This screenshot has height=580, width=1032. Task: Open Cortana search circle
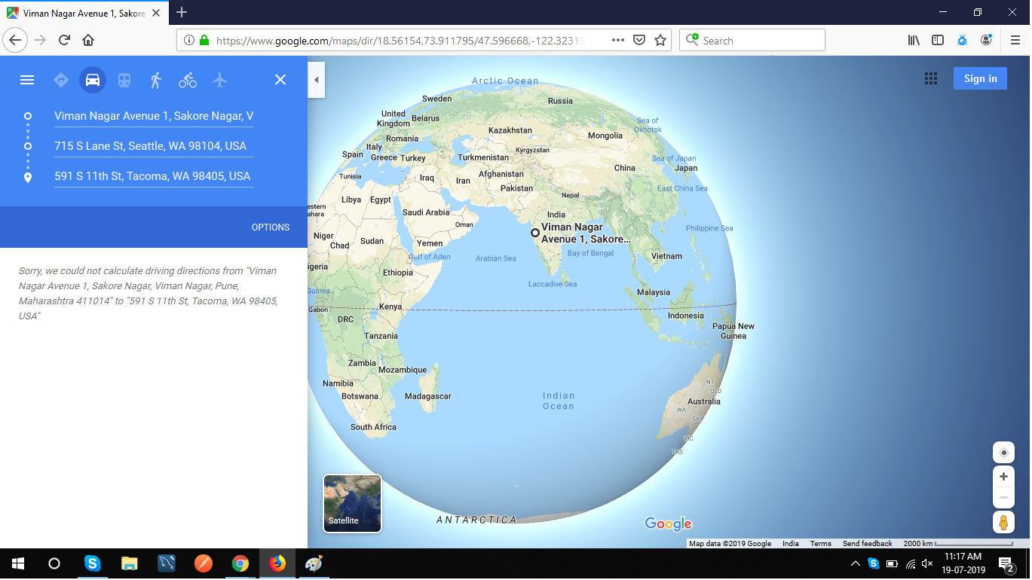(54, 563)
